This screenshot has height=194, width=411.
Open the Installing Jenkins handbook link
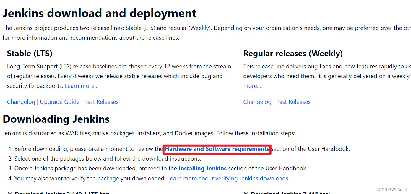(x=202, y=168)
